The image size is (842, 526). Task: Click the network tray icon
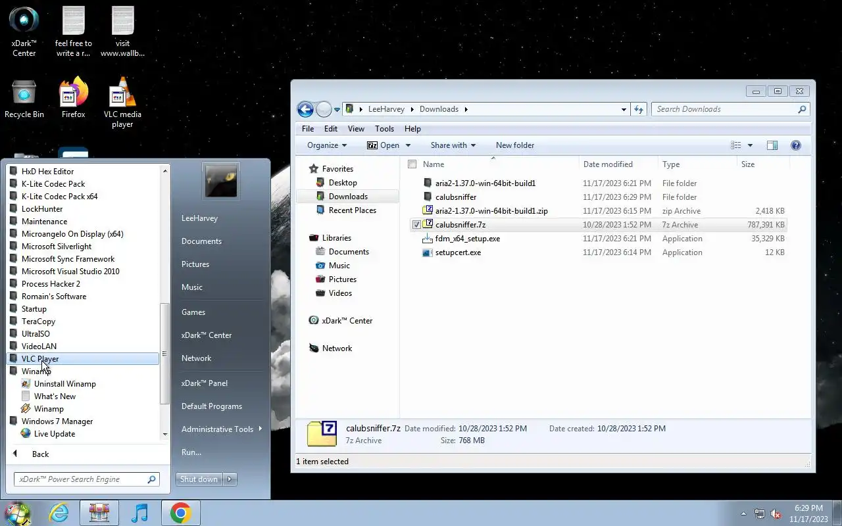pos(760,514)
